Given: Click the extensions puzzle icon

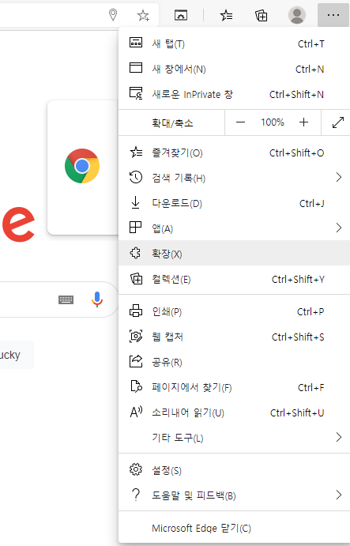Looking at the screenshot, I should point(135,253).
